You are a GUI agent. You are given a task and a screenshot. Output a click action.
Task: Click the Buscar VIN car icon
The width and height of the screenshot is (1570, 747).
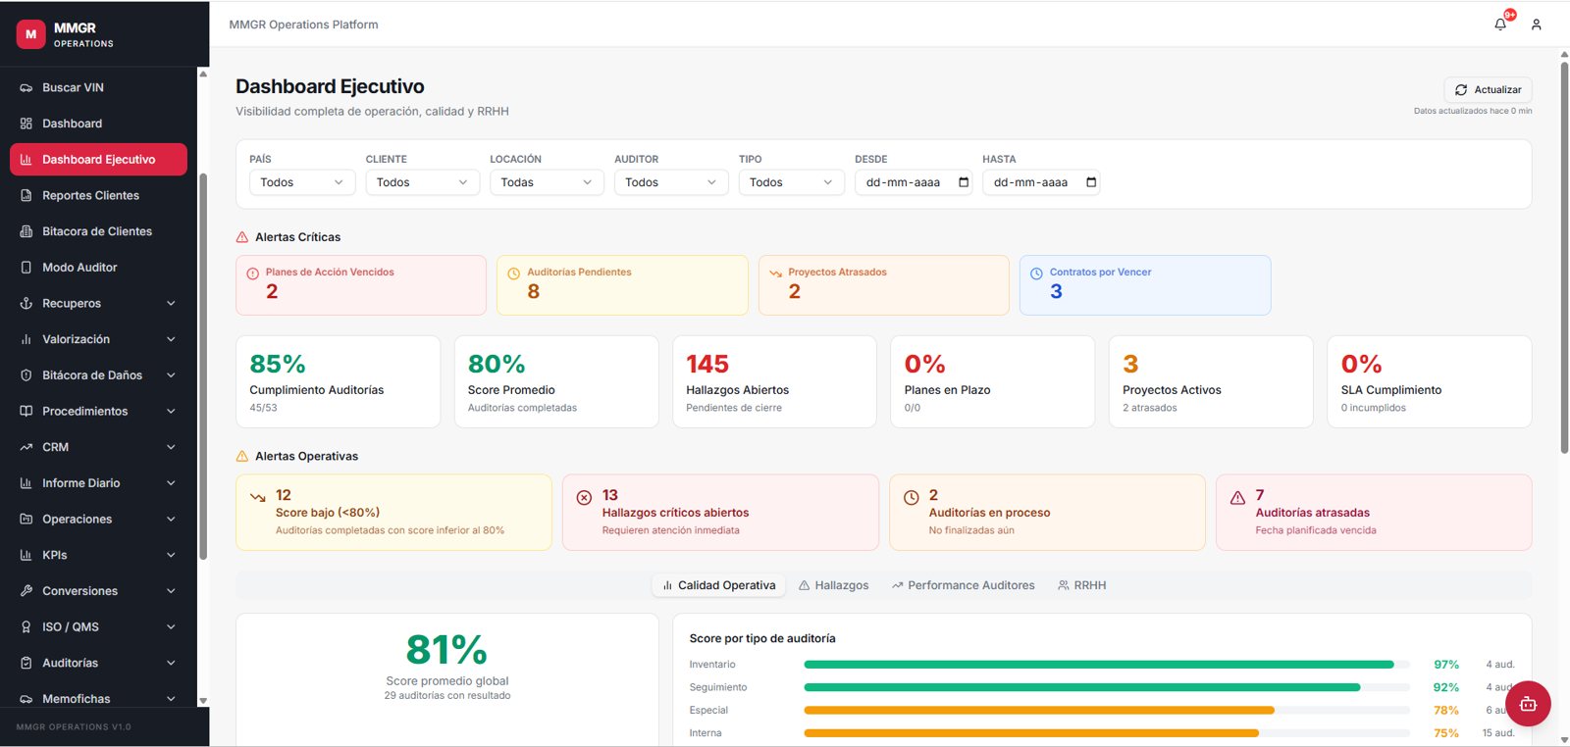pyautogui.click(x=26, y=88)
